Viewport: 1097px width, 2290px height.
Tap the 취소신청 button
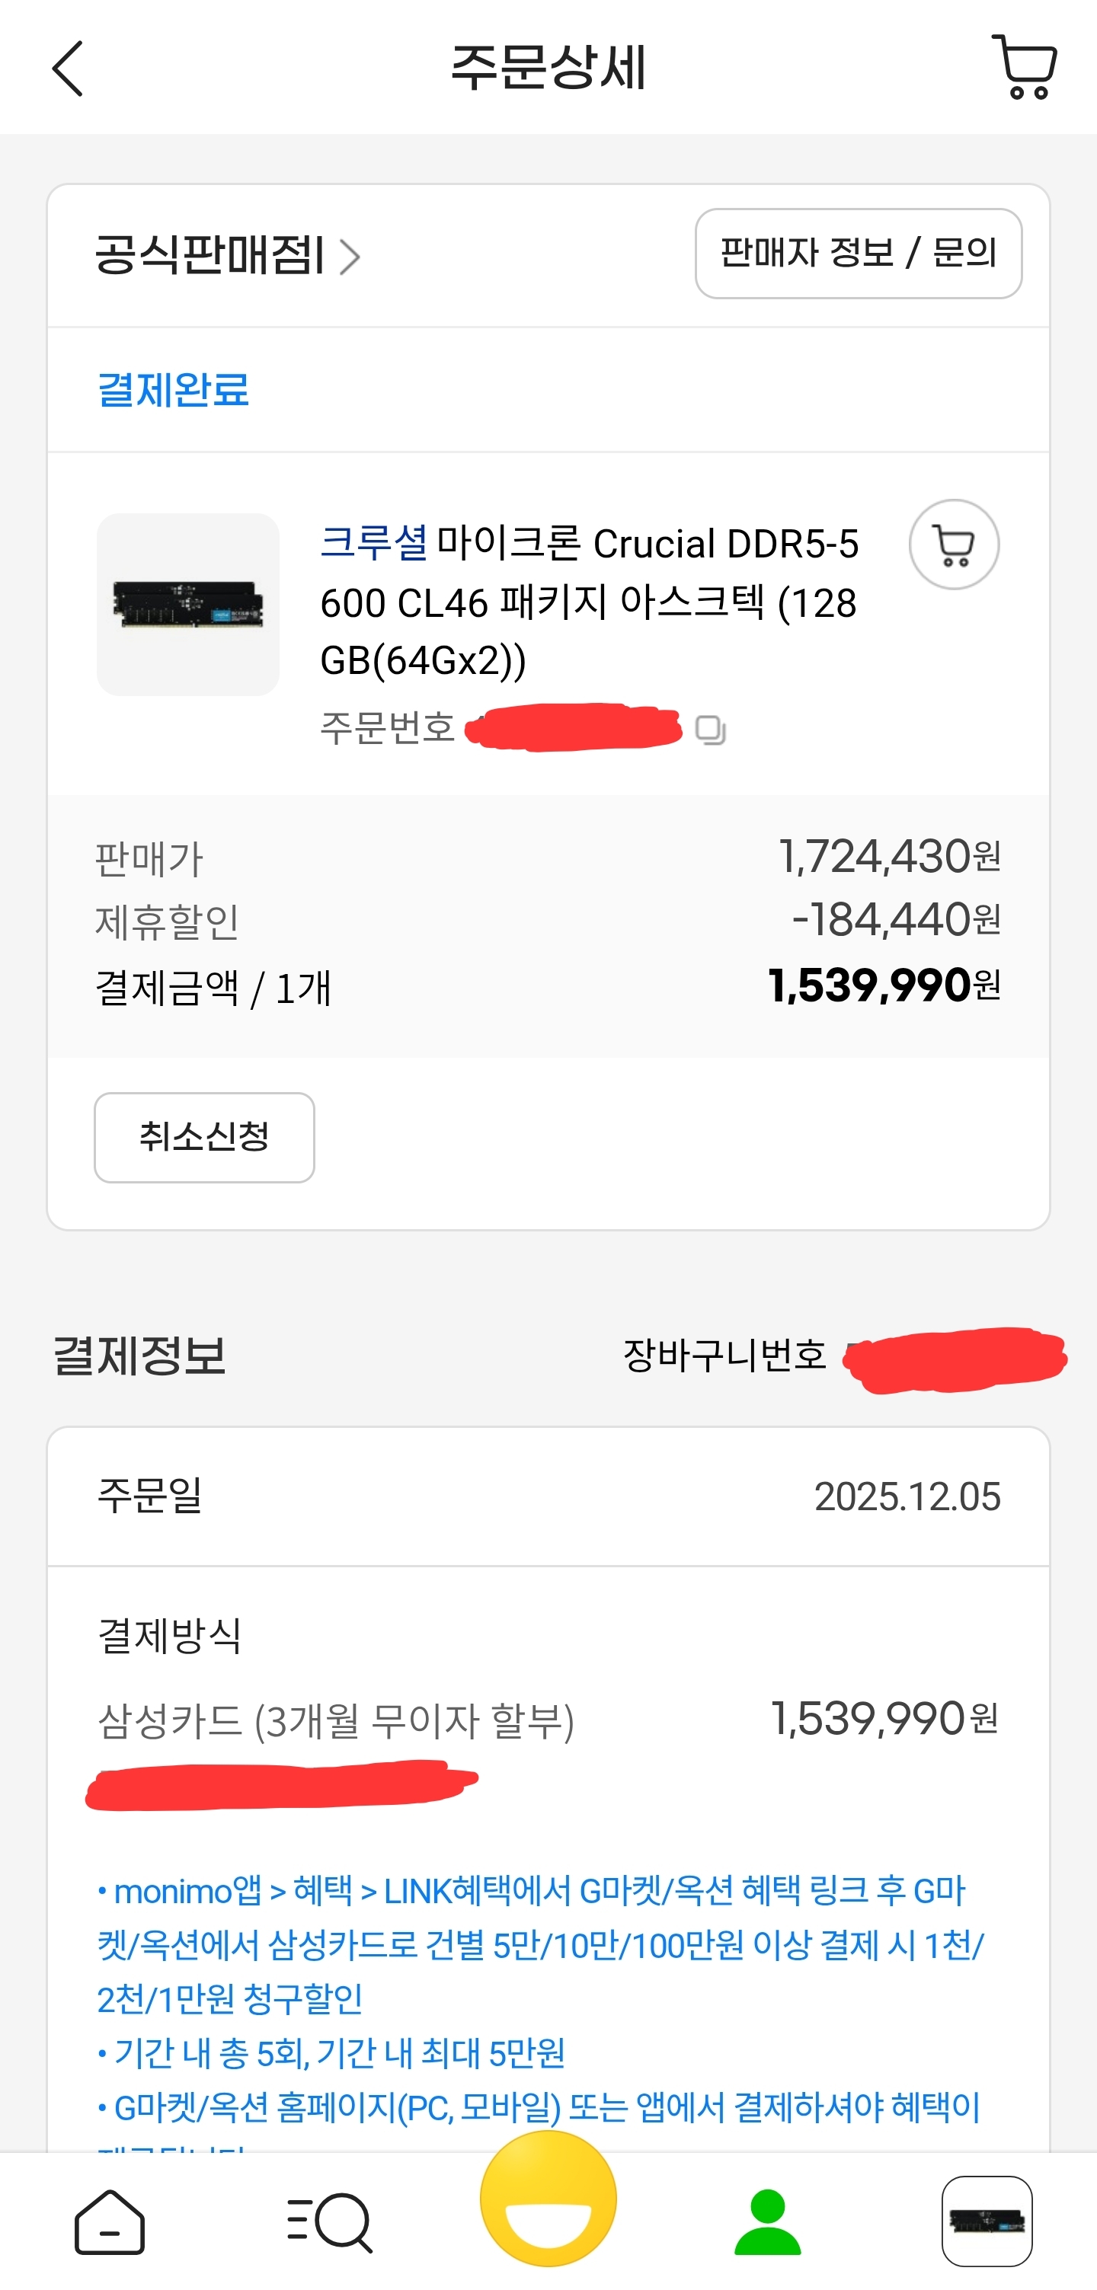[x=204, y=1137]
